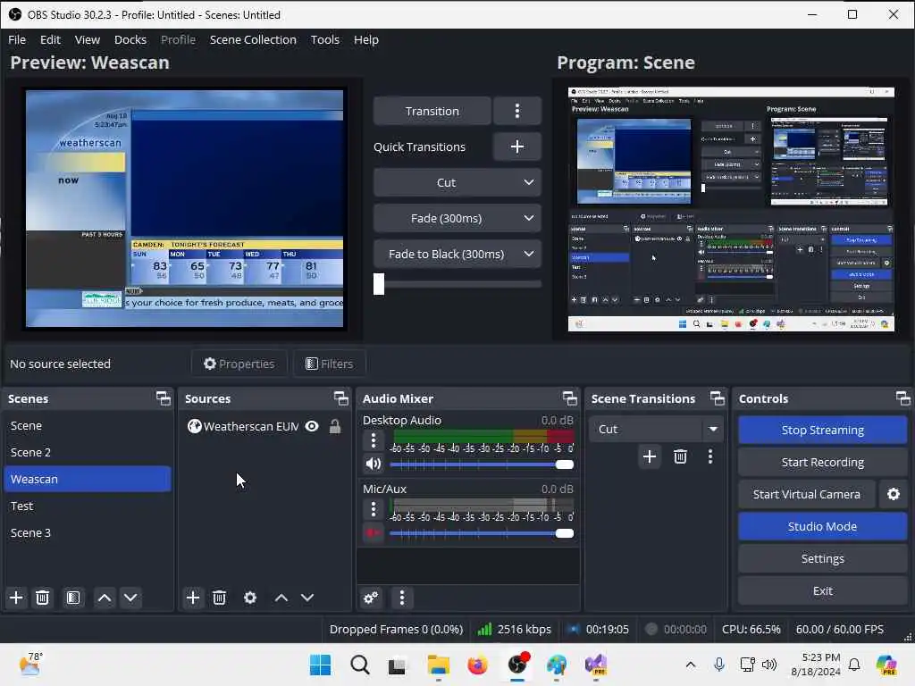Open advanced audio properties gears icon
Viewport: 915px width, 686px height.
pyautogui.click(x=371, y=598)
